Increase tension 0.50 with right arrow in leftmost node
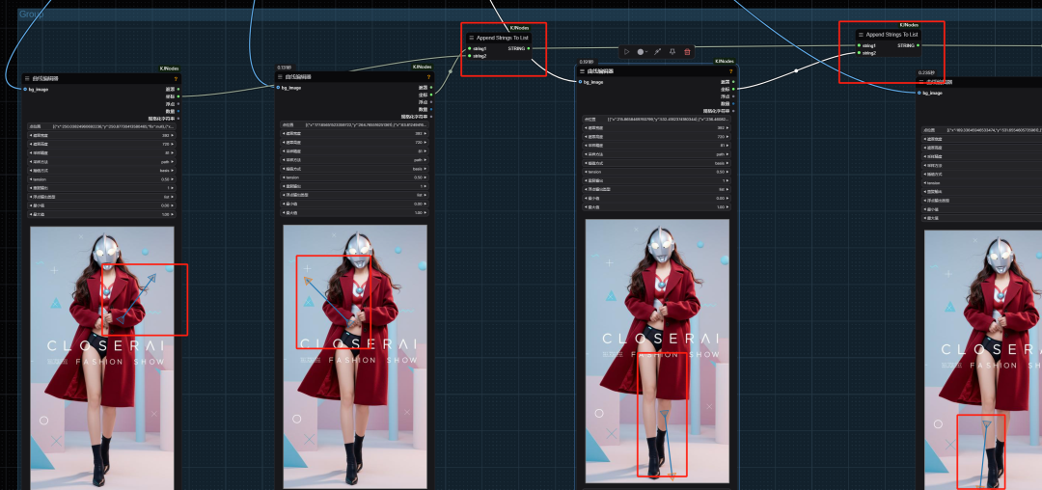 [x=173, y=179]
